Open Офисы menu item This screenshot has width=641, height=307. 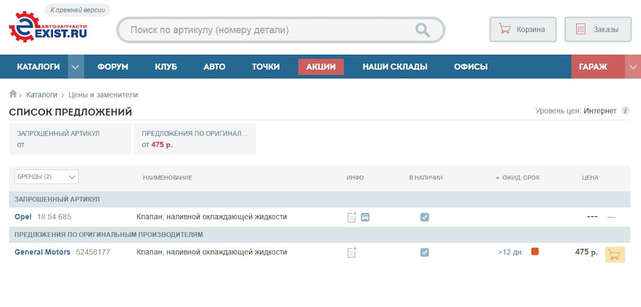[x=471, y=67]
